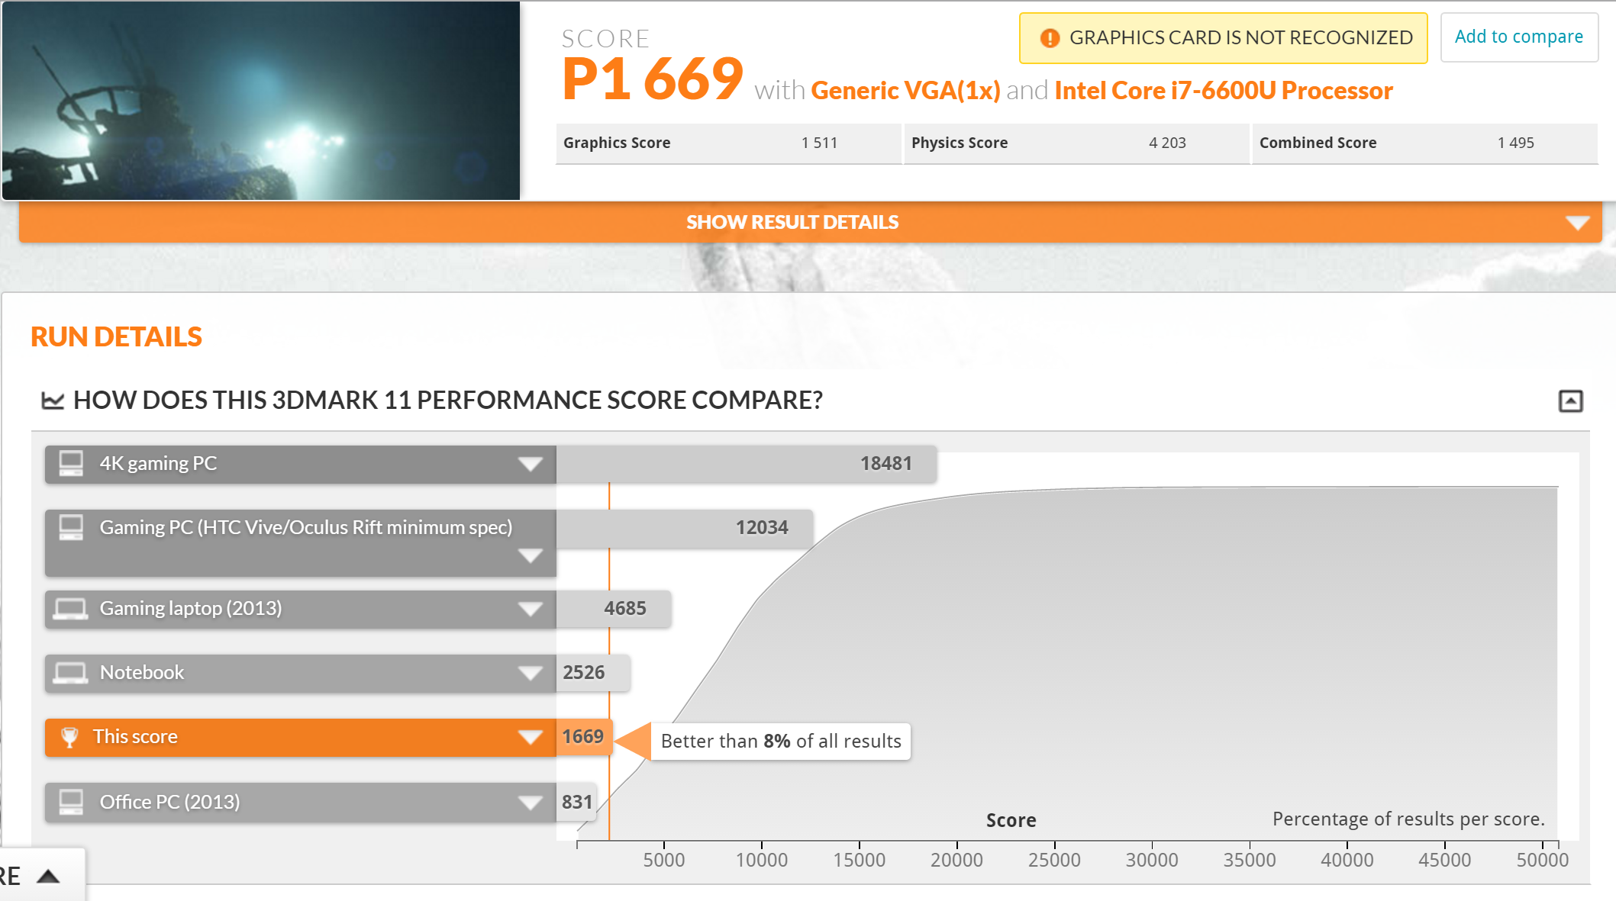
Task: Click the graphics card not recognized warning
Action: click(1223, 37)
